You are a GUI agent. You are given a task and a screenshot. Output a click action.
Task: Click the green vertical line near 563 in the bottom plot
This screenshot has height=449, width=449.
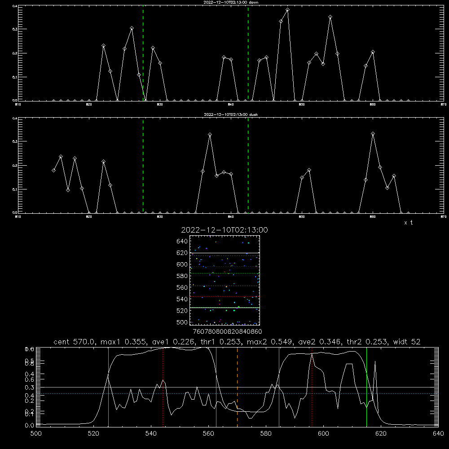(x=216, y=387)
